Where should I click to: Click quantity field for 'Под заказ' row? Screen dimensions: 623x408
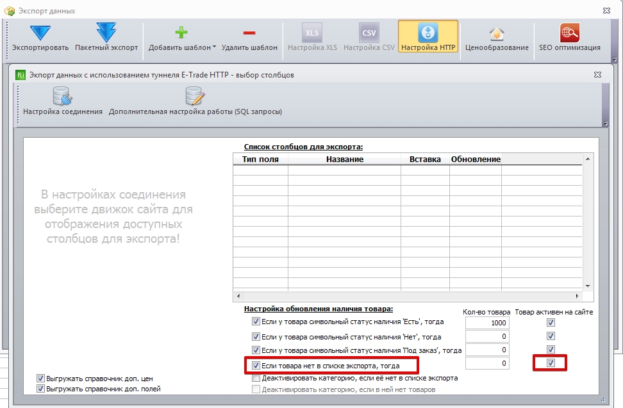coord(487,350)
